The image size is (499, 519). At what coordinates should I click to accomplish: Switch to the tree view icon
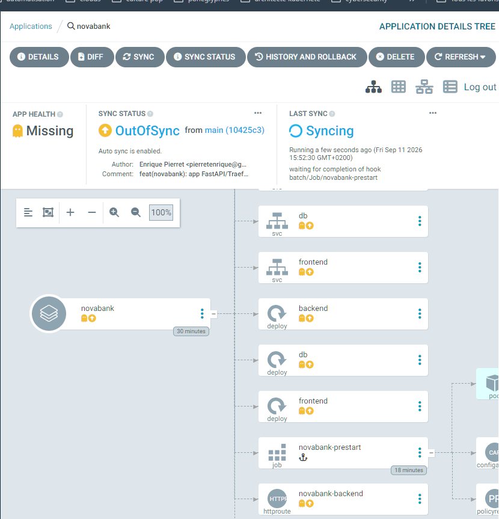click(373, 87)
